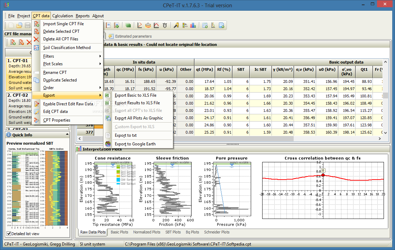Screen dimensions: 395x250
Task: Choose Export Results to XLS File
Action: tap(137, 103)
